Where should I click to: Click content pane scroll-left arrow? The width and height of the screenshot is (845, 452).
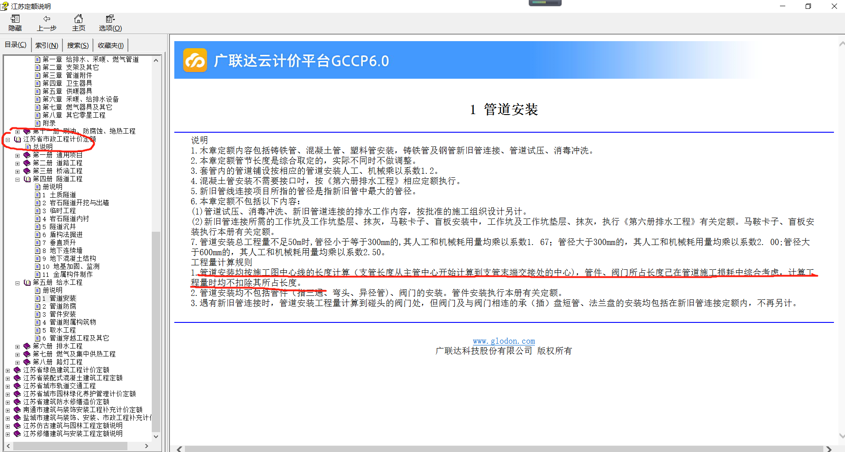click(x=179, y=449)
